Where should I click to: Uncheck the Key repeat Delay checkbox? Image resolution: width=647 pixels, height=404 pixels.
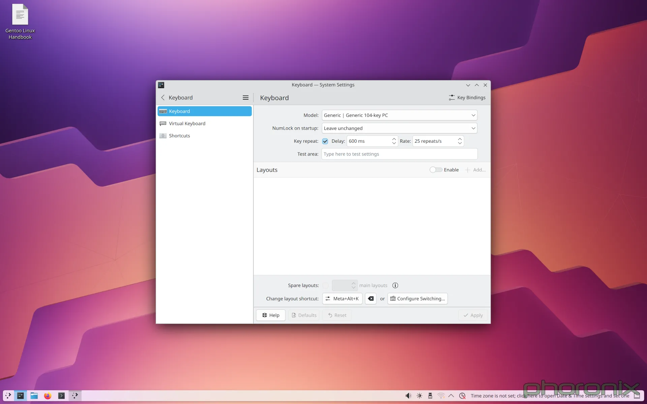325,141
